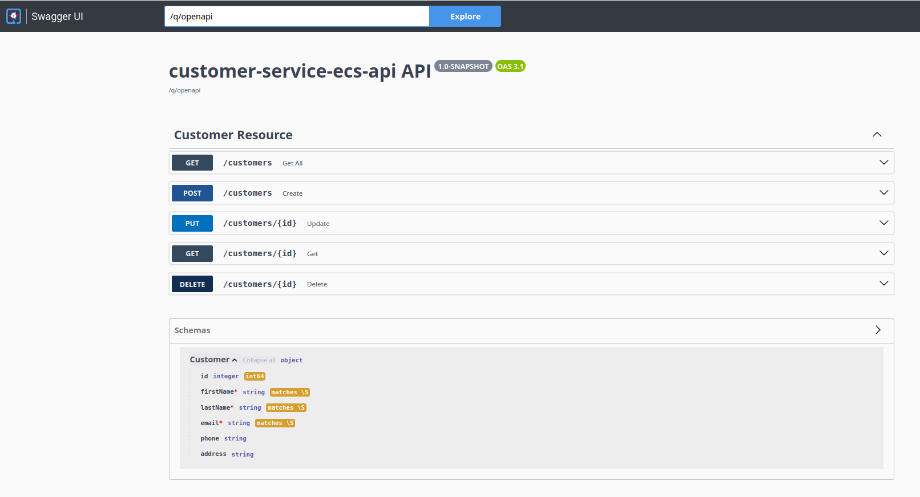
Task: Click the matches pattern badge for firstName
Action: coord(289,393)
